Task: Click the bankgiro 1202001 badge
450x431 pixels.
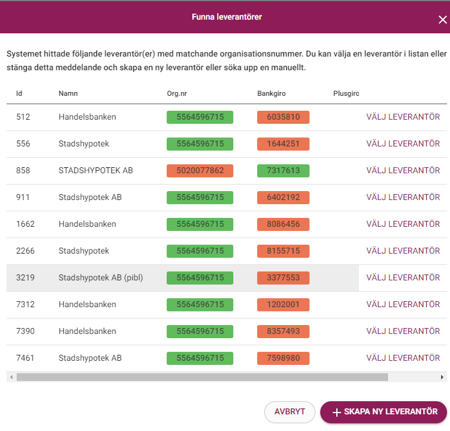Action: coord(283,304)
